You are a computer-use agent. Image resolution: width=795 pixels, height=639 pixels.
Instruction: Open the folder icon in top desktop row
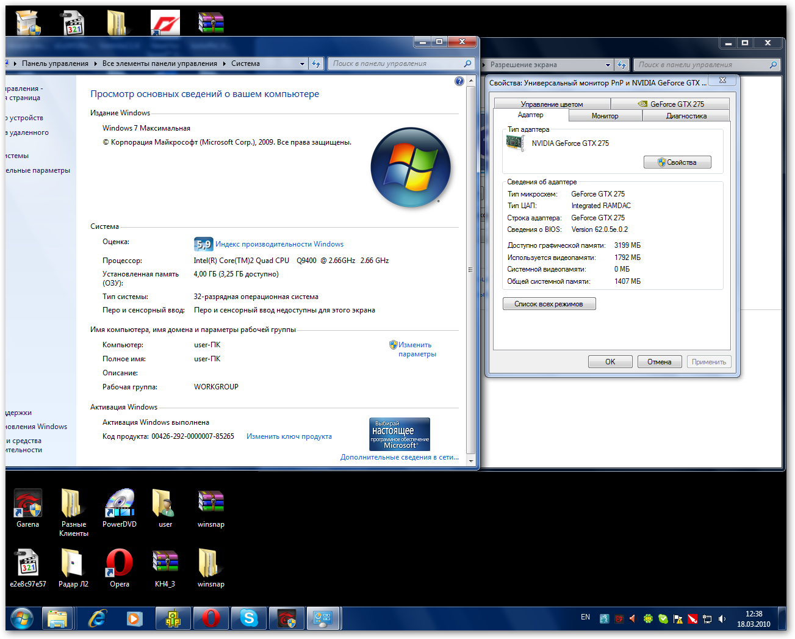pos(117,23)
